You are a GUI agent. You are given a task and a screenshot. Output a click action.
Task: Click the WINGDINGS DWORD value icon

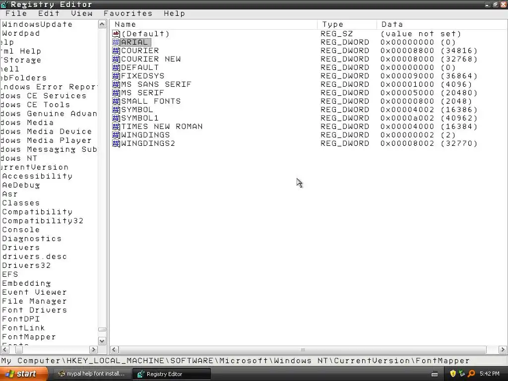click(x=116, y=135)
